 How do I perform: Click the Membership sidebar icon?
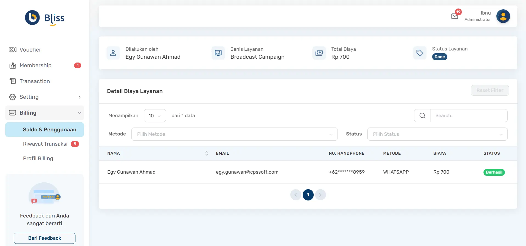tap(13, 66)
